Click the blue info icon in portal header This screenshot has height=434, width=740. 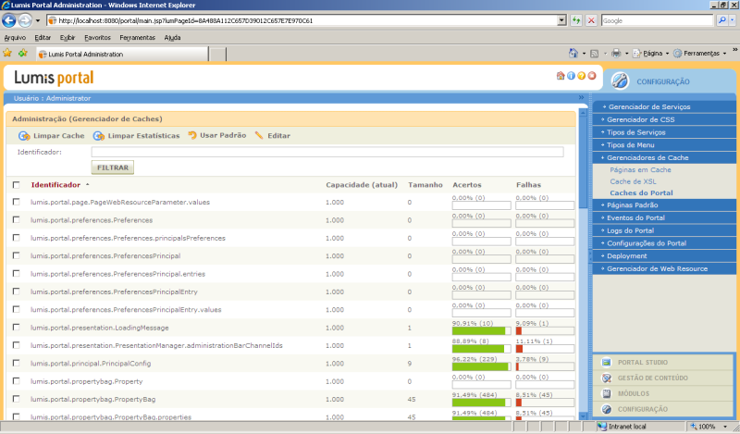(x=571, y=76)
